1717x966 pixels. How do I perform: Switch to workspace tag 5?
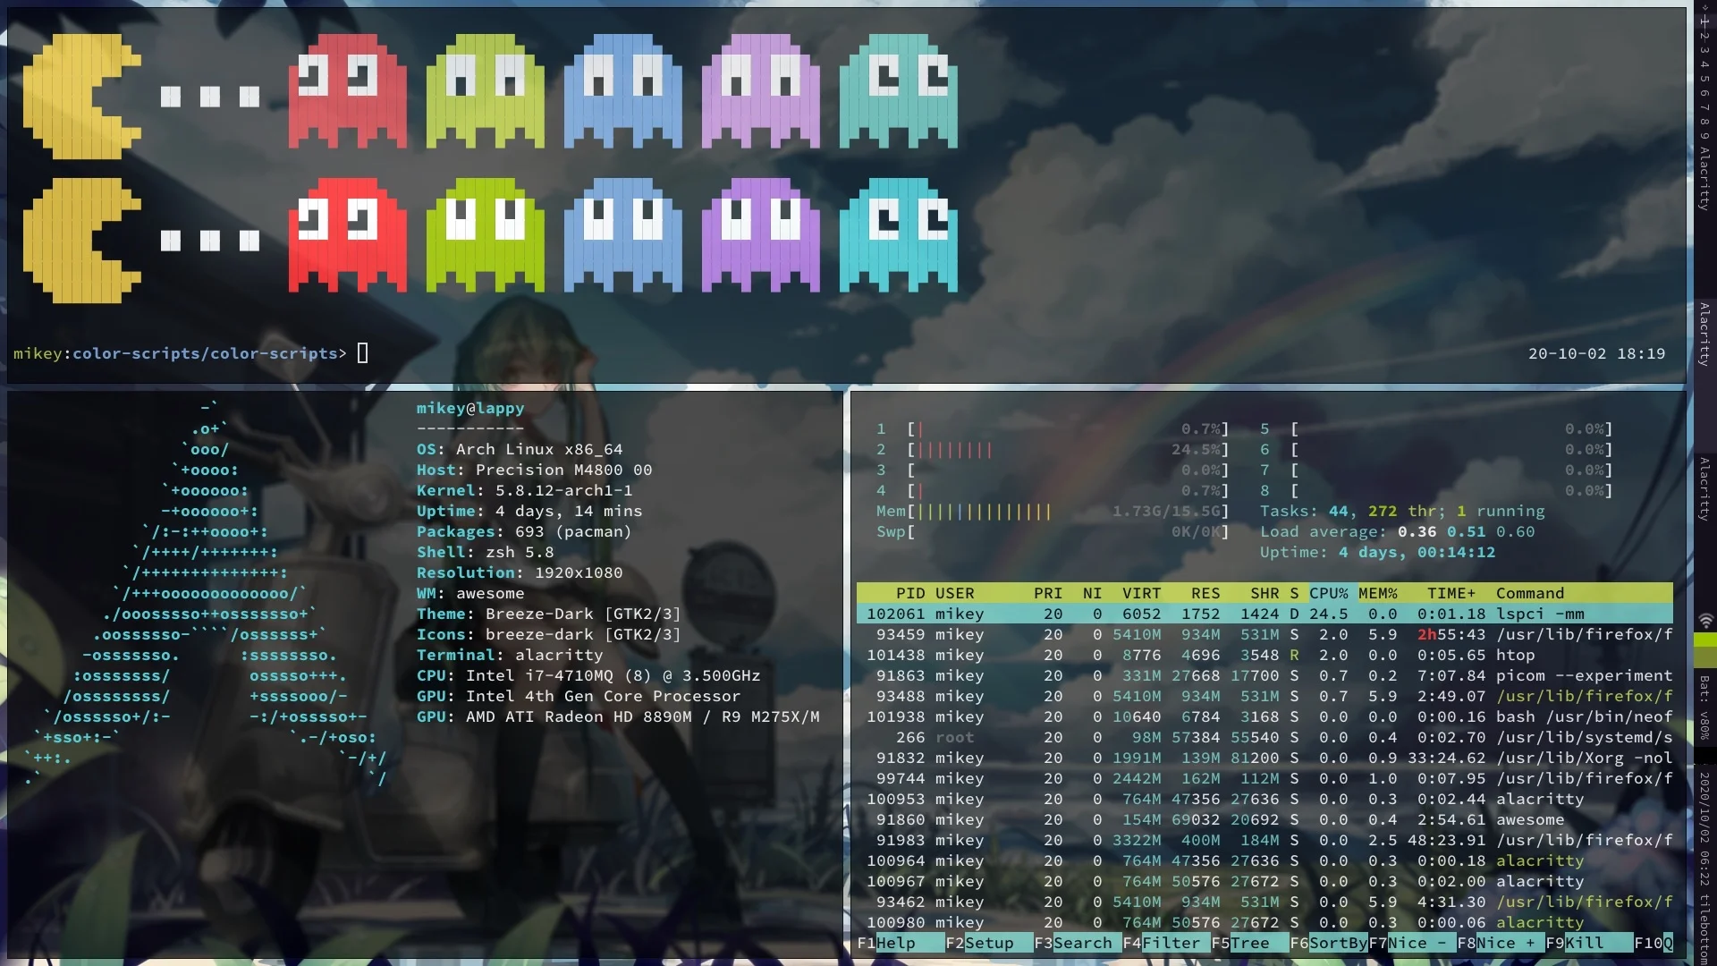click(x=1705, y=79)
